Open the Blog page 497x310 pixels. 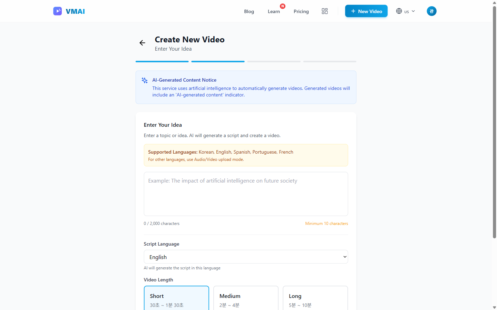click(249, 11)
